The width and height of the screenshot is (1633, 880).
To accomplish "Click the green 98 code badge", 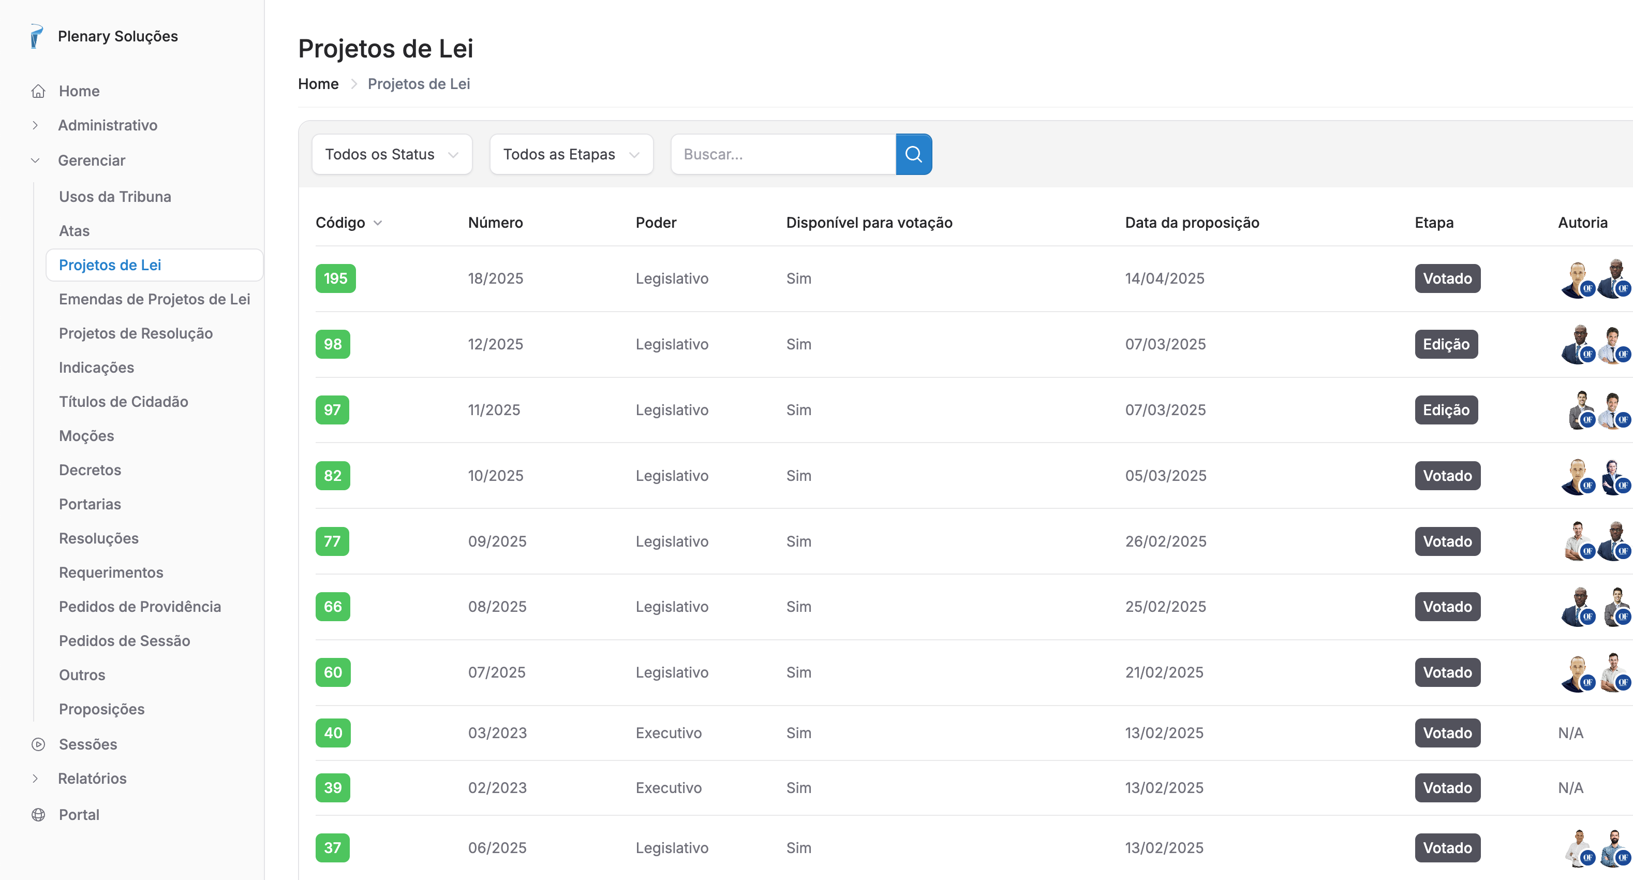I will (332, 344).
